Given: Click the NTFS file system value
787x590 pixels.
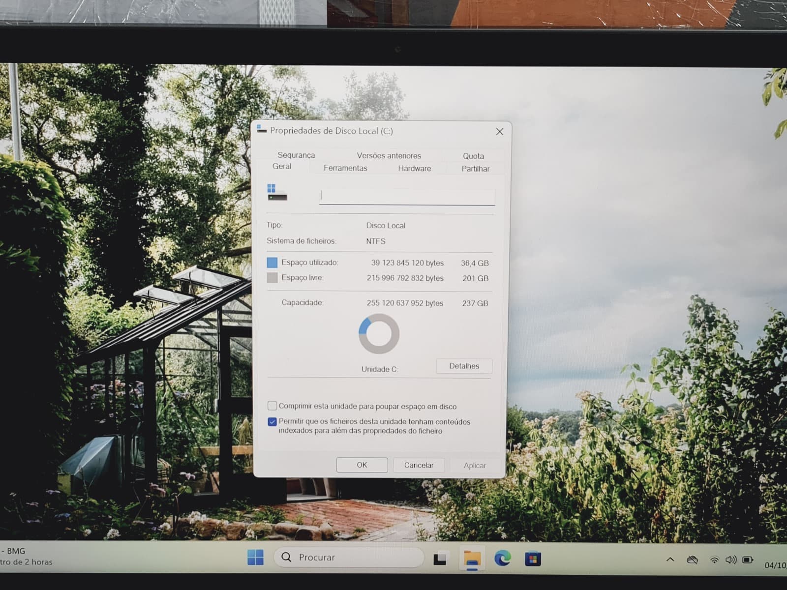Looking at the screenshot, I should tap(376, 241).
